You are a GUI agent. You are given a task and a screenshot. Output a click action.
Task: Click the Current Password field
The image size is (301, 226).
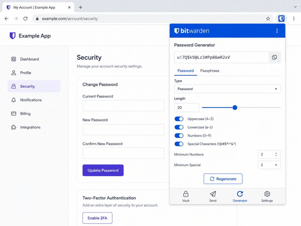coord(123,106)
